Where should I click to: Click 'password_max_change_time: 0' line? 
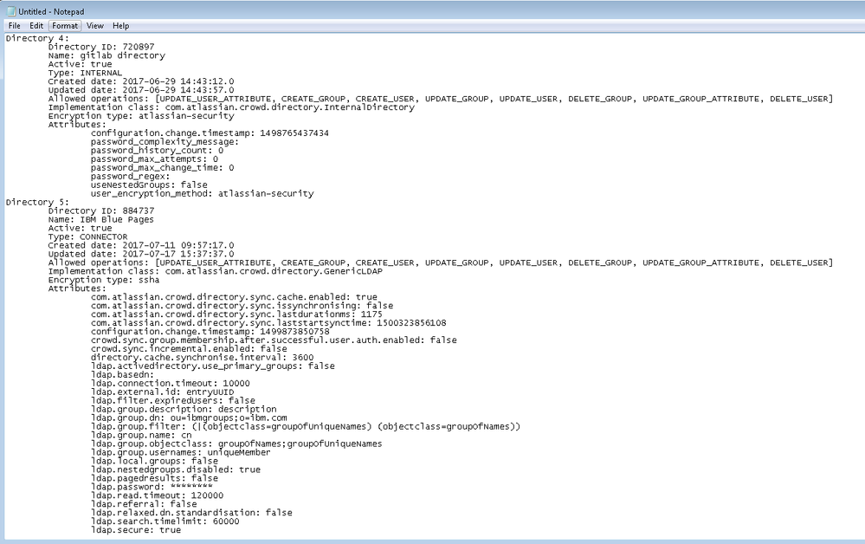[x=162, y=168]
